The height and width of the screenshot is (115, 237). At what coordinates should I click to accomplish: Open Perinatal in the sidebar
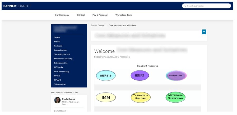pos(58,46)
